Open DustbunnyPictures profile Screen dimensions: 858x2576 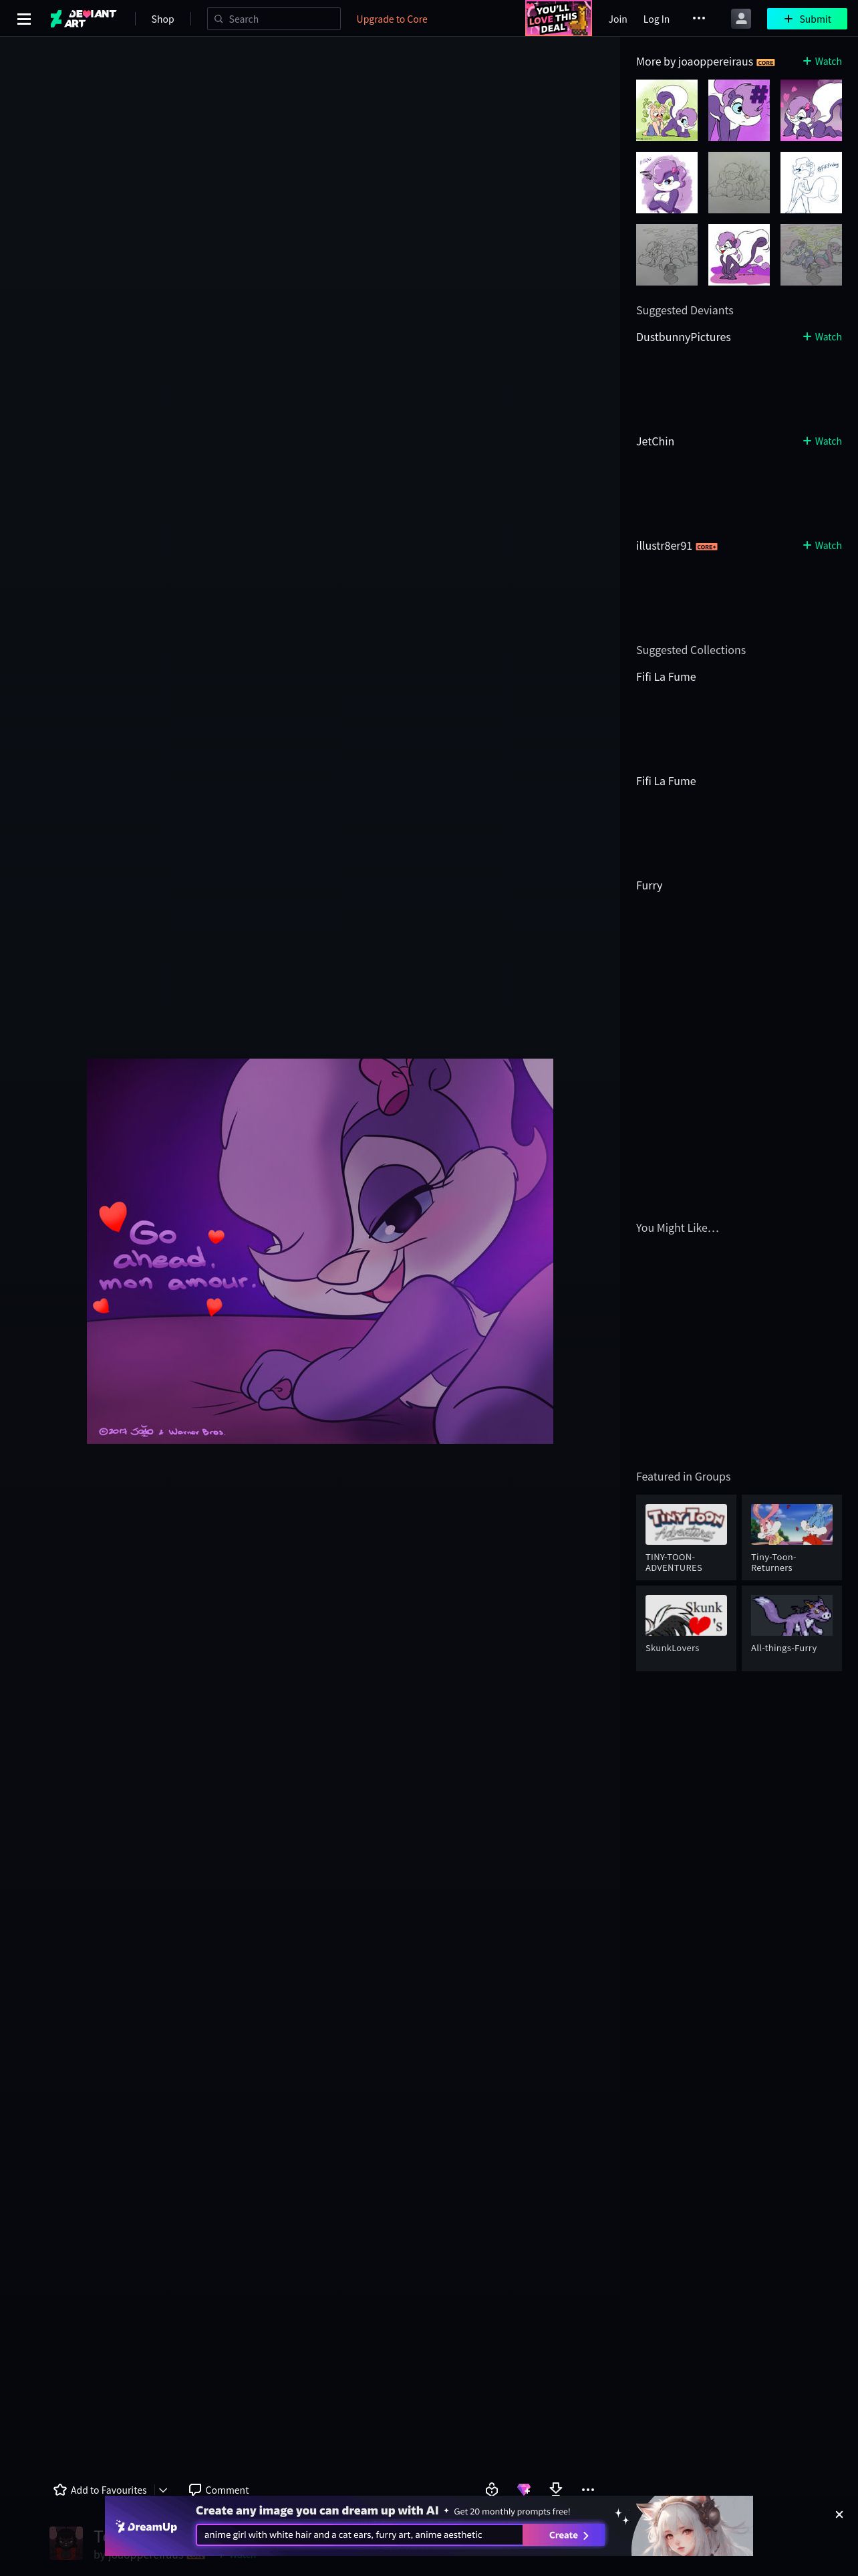click(683, 337)
